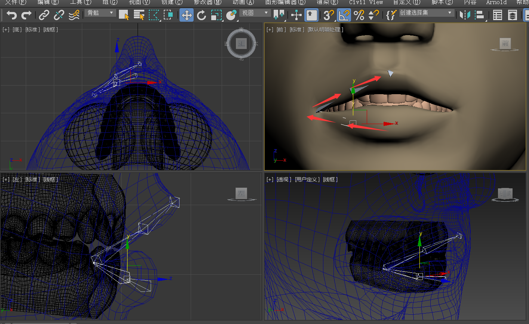Click the [前] view label
Viewport: 529px width, 324px height.
281,30
